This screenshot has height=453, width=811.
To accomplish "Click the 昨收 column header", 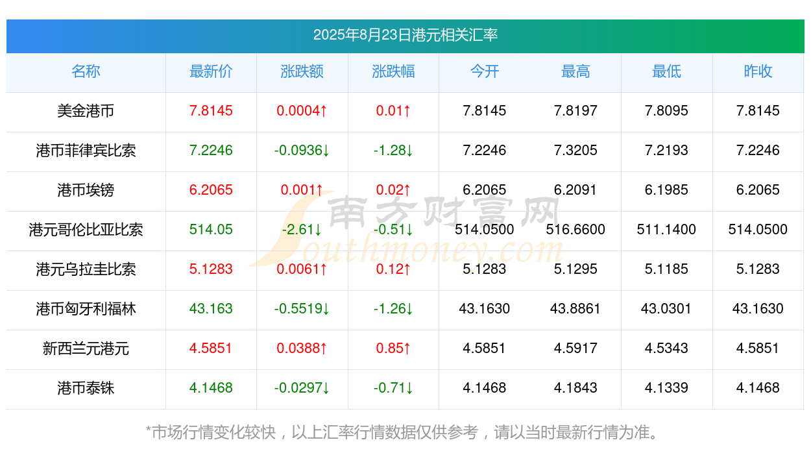I will [x=758, y=71].
